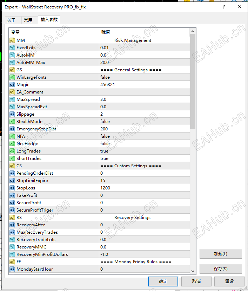
Task: Click the RecoveryMinProfitDollars value -1.0
Action: pos(104,254)
